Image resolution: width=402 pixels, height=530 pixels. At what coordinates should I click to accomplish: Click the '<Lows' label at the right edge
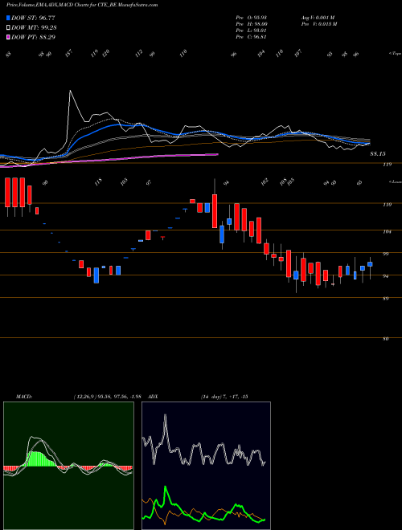[x=395, y=181]
